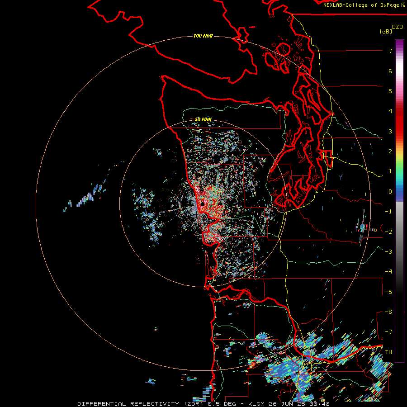The height and width of the screenshot is (407, 407).
Task: Click the TH threshold label on the scale
Action: (388, 352)
